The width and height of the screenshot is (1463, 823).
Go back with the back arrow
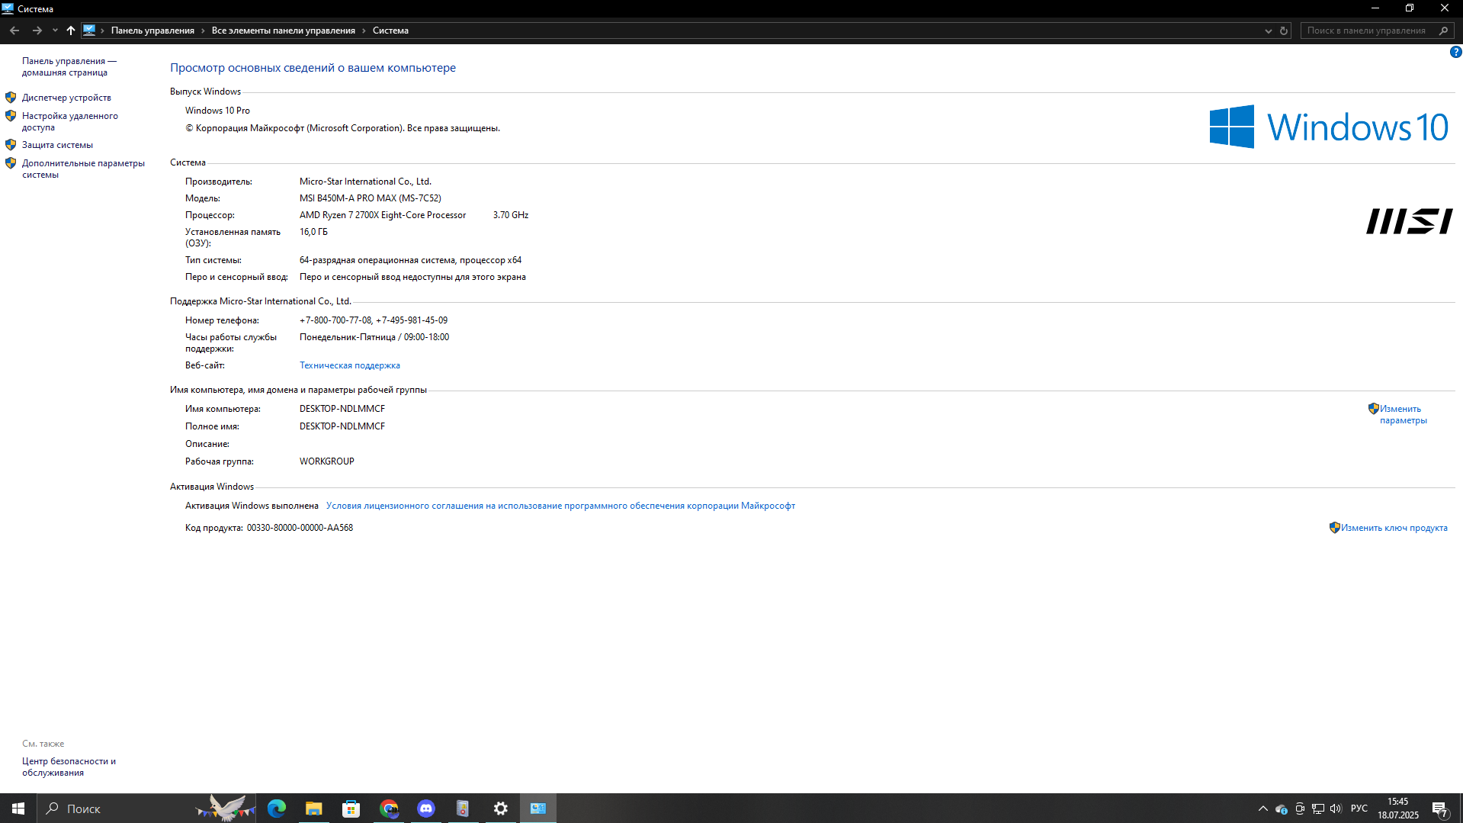(x=14, y=31)
